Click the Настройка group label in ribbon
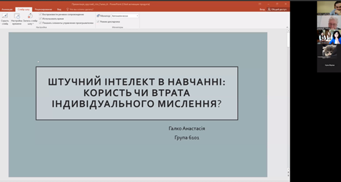The width and height of the screenshot is (341, 182). click(42, 27)
